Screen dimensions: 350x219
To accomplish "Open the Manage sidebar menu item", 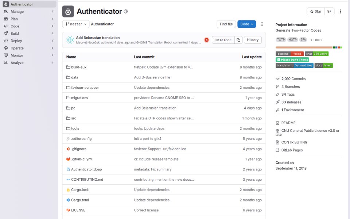I will tap(29, 12).
